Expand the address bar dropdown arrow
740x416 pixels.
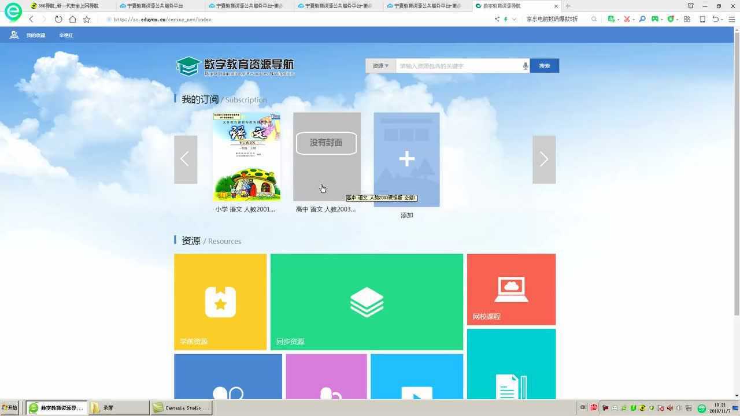point(514,19)
